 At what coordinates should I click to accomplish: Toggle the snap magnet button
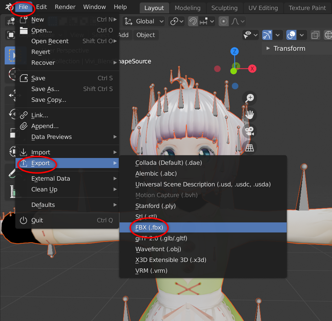193,21
